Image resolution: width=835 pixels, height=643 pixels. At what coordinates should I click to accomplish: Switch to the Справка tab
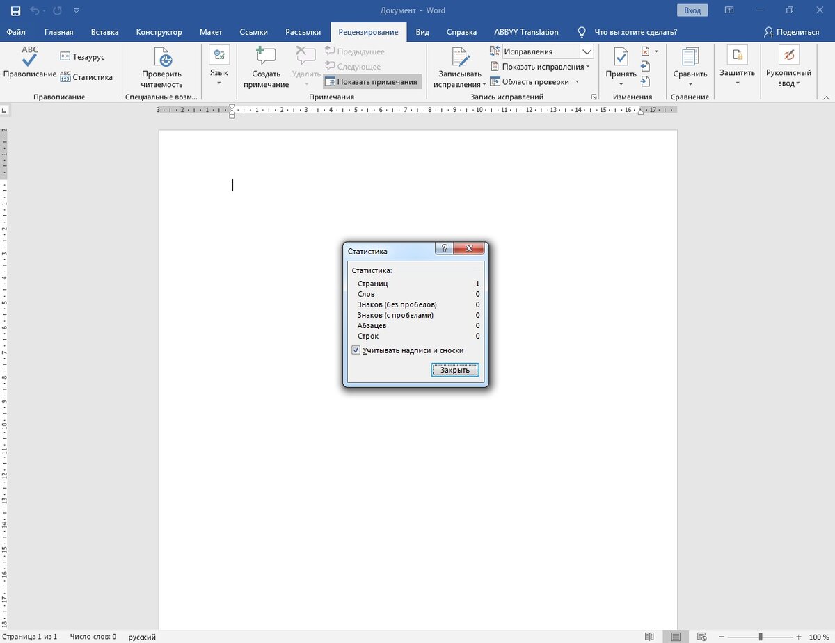[461, 32]
